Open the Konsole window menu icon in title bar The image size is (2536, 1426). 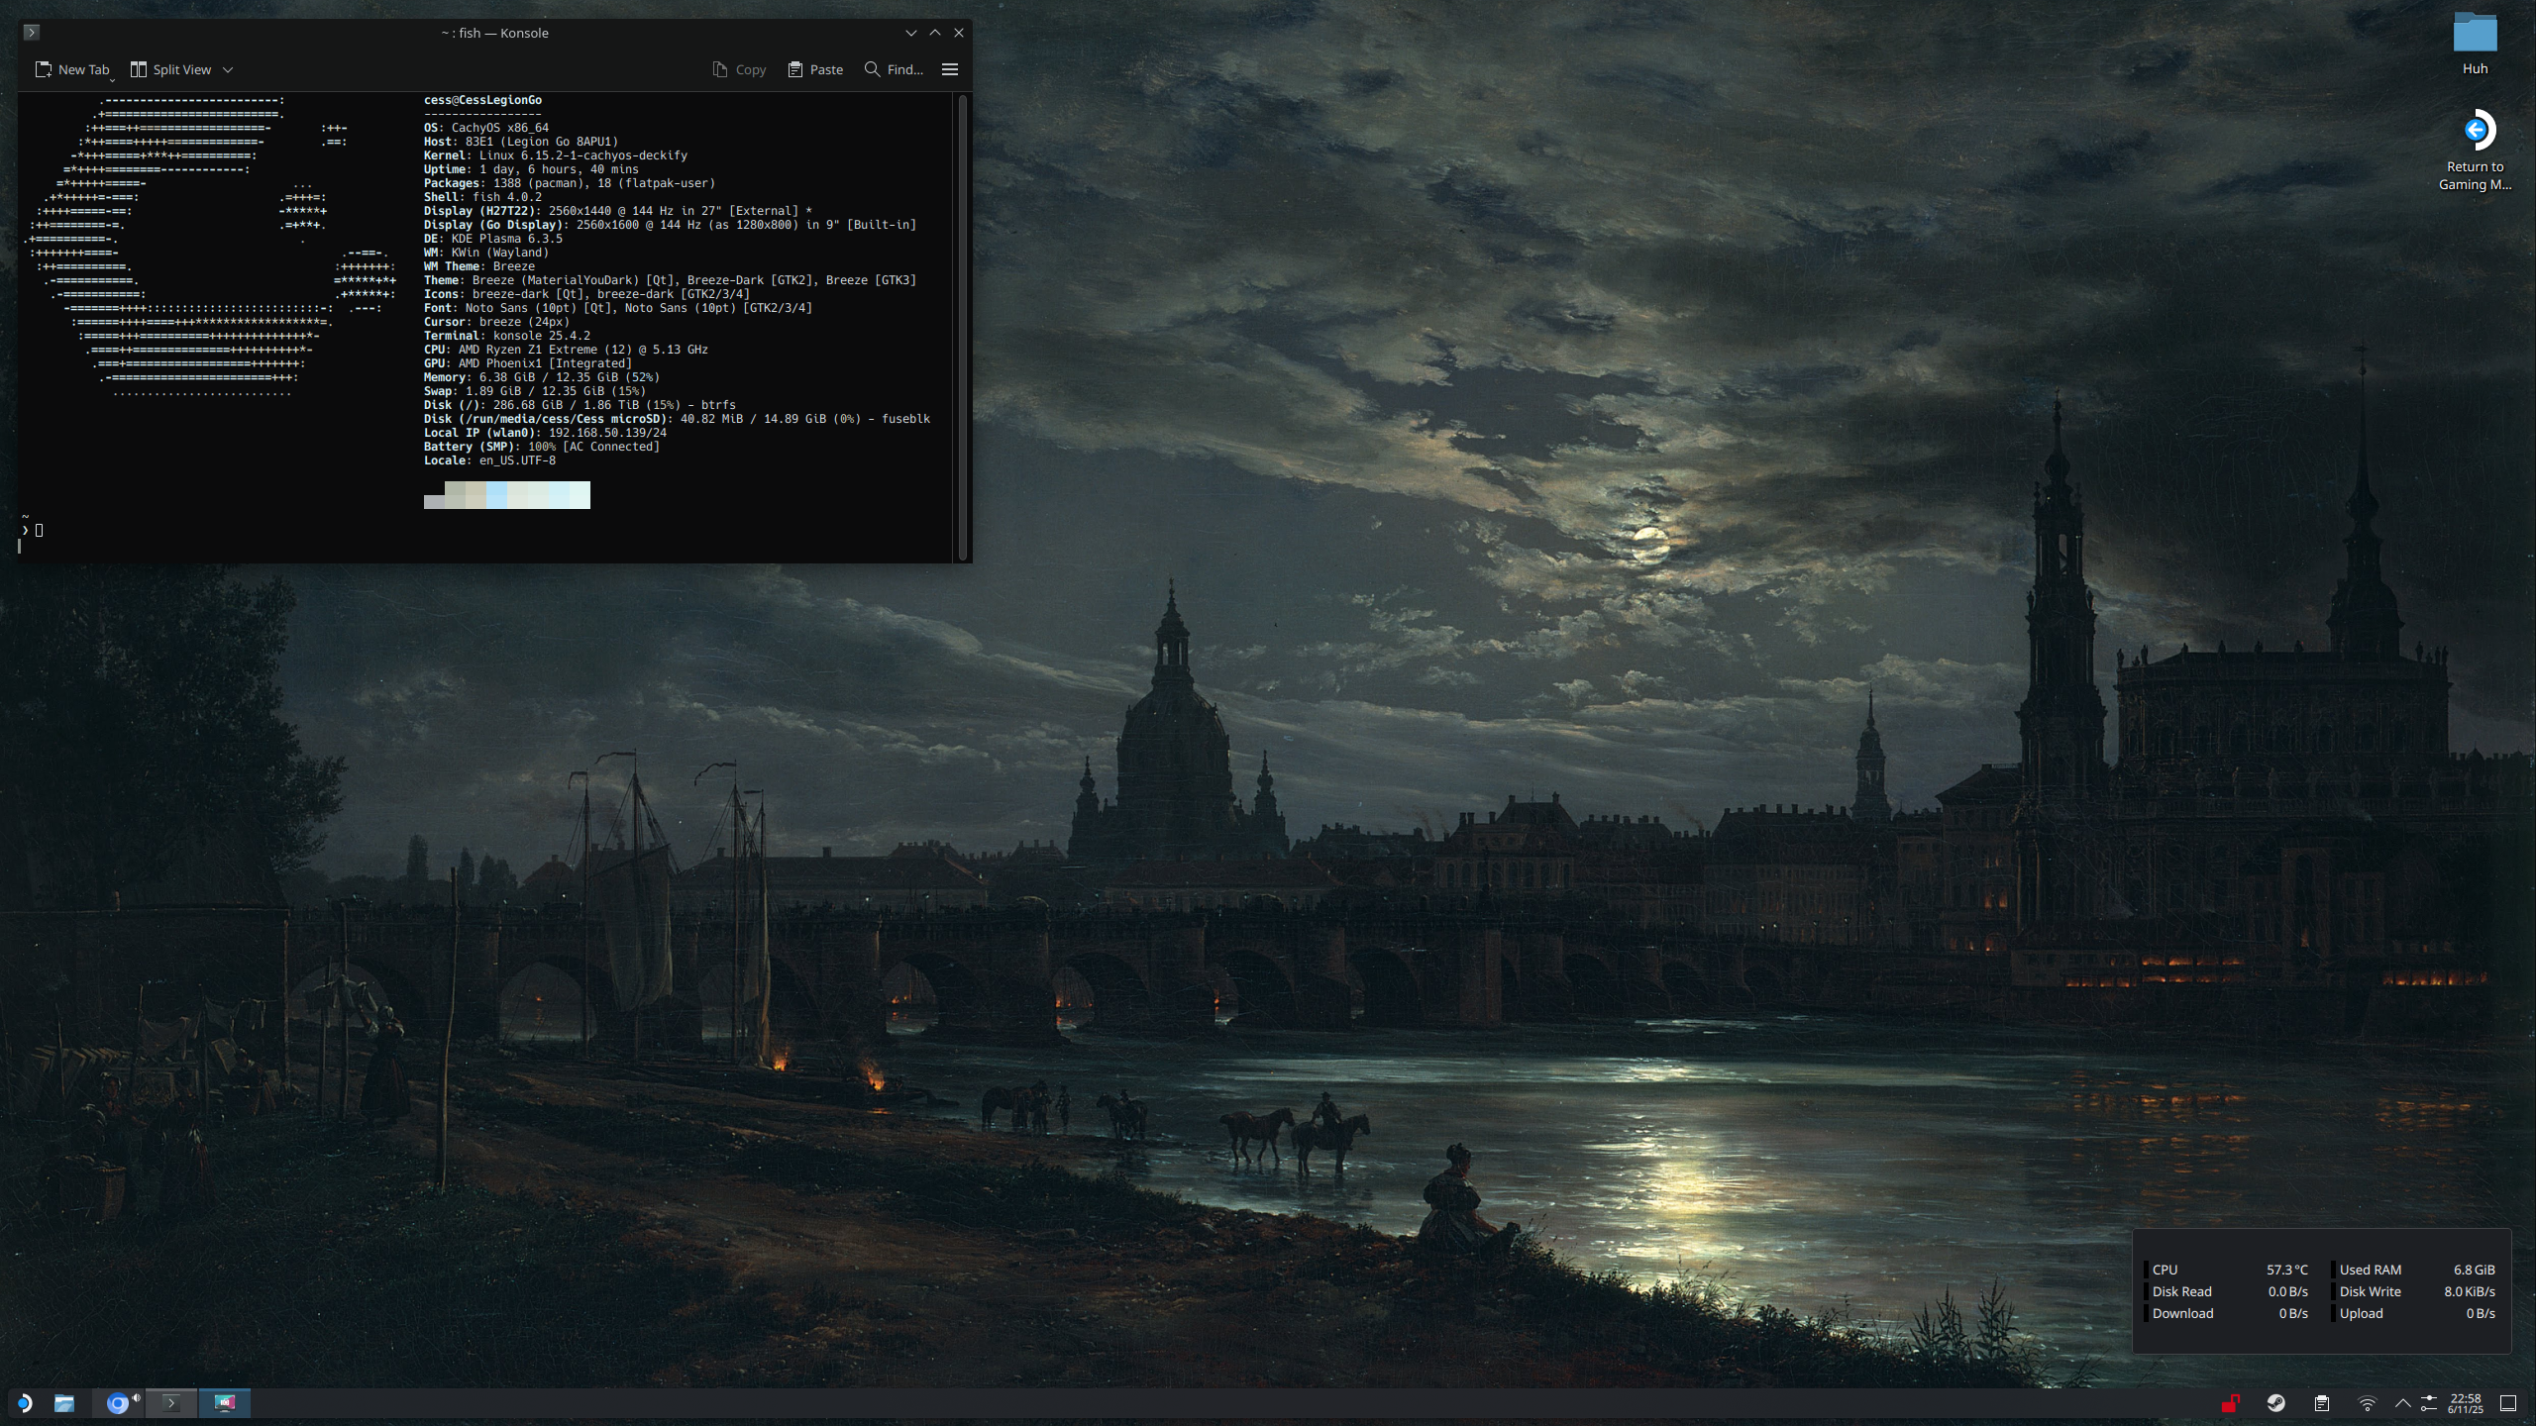coord(32,33)
